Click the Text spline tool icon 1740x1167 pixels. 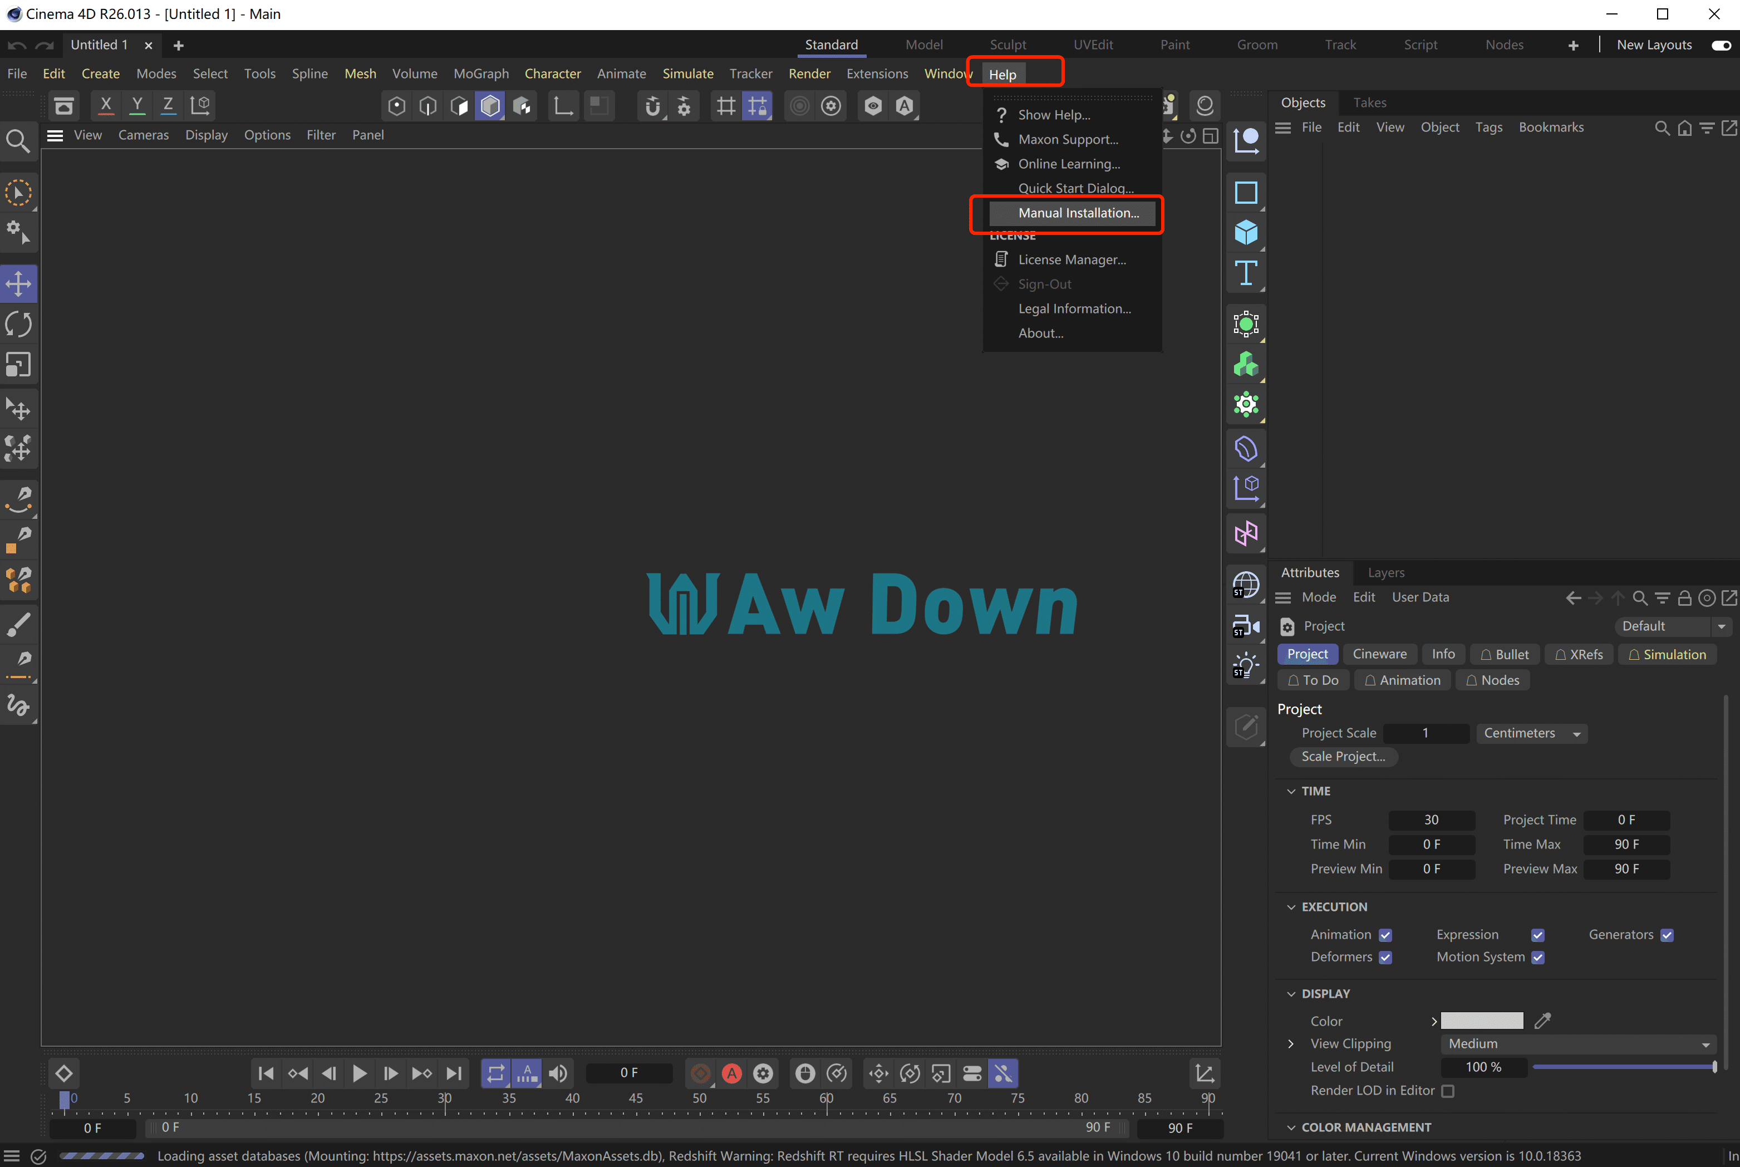1245,273
